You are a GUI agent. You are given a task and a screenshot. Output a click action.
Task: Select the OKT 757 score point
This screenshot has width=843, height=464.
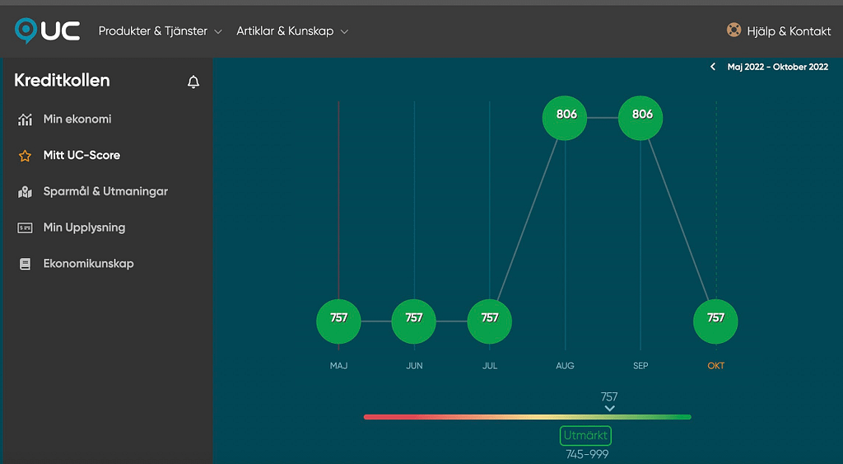click(x=715, y=321)
